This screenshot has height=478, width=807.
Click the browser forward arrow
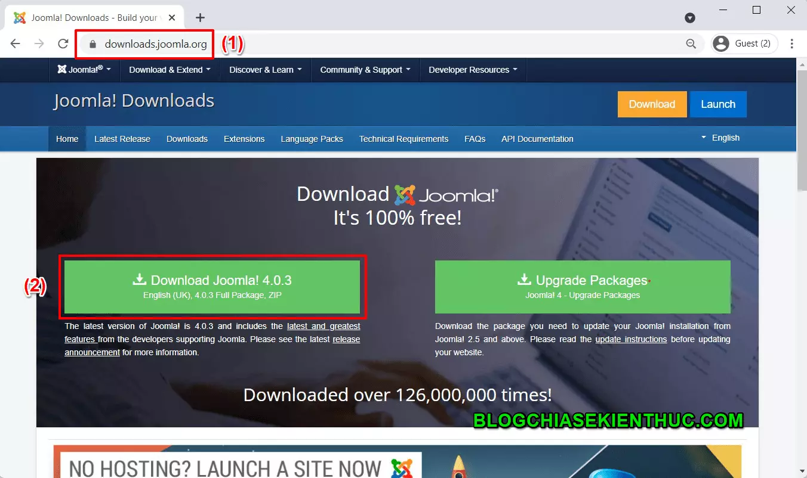(39, 44)
